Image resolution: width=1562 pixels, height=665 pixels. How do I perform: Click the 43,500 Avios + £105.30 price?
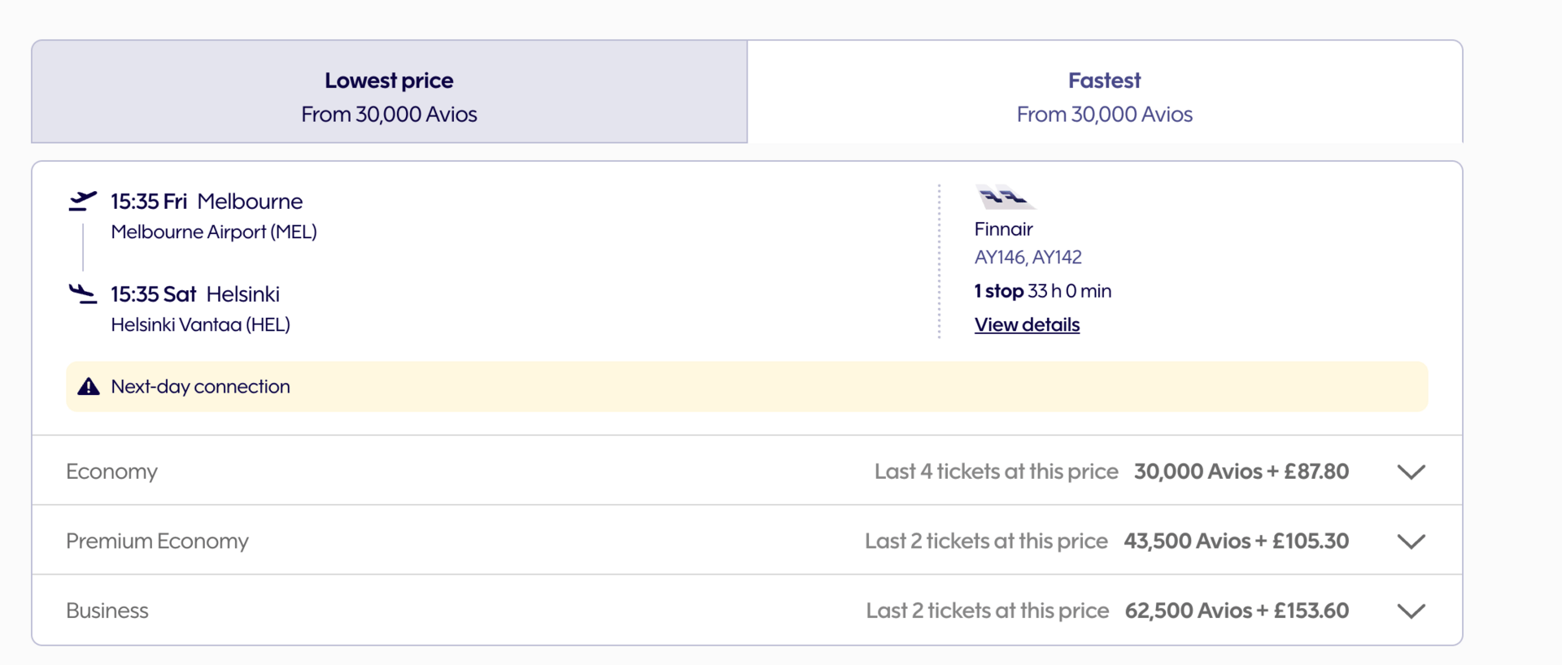(x=1236, y=541)
